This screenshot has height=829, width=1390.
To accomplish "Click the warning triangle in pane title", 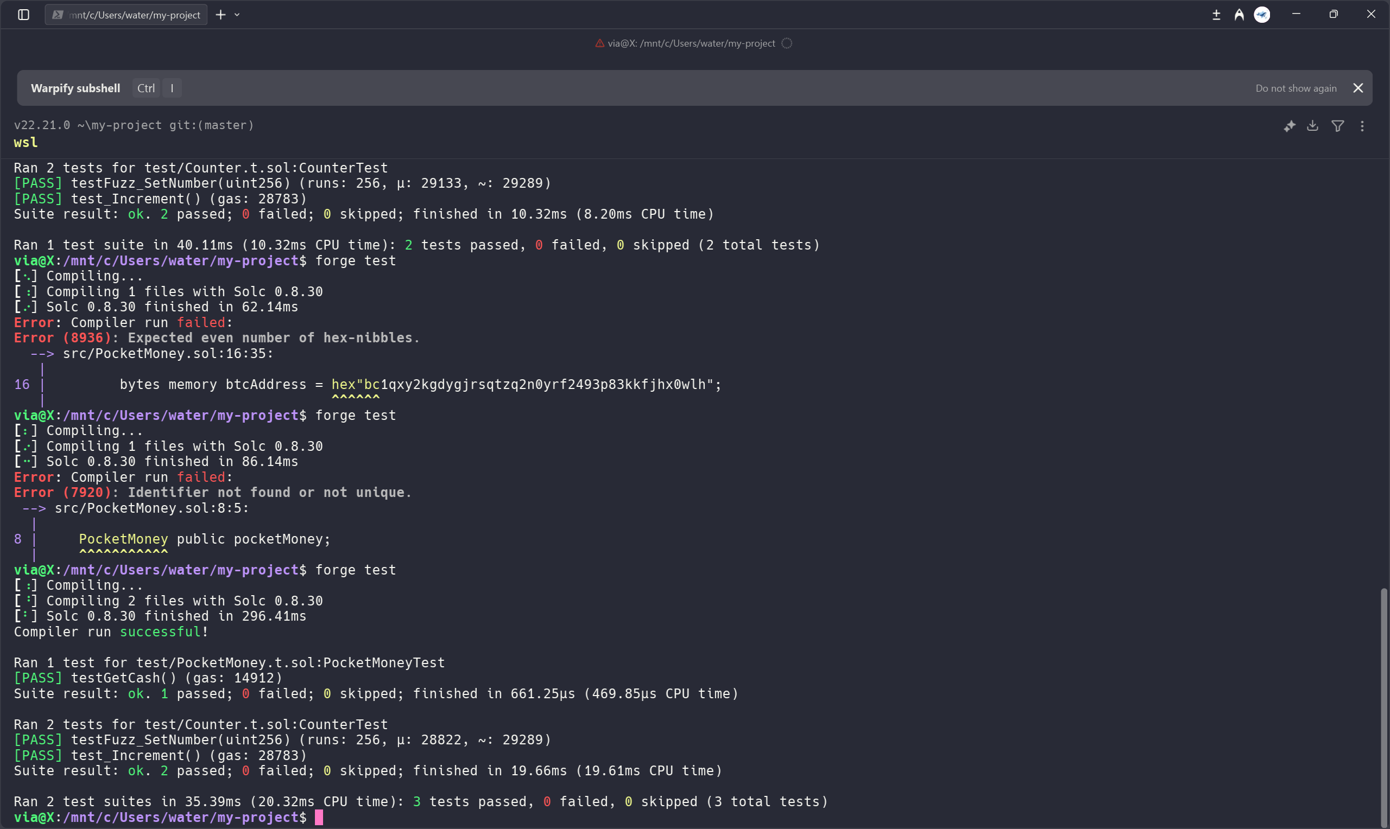I will pyautogui.click(x=599, y=43).
